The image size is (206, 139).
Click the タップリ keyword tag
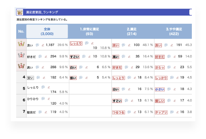(x=161, y=112)
